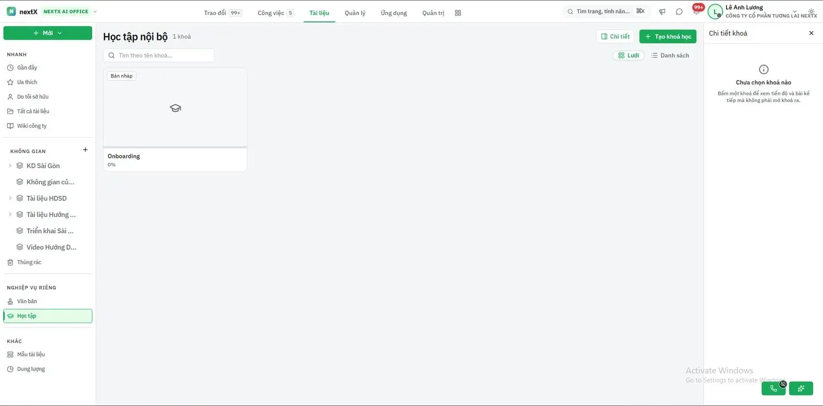823x406 pixels.
Task: Expand the Tài liệu Hướng space
Action: pyautogui.click(x=10, y=215)
